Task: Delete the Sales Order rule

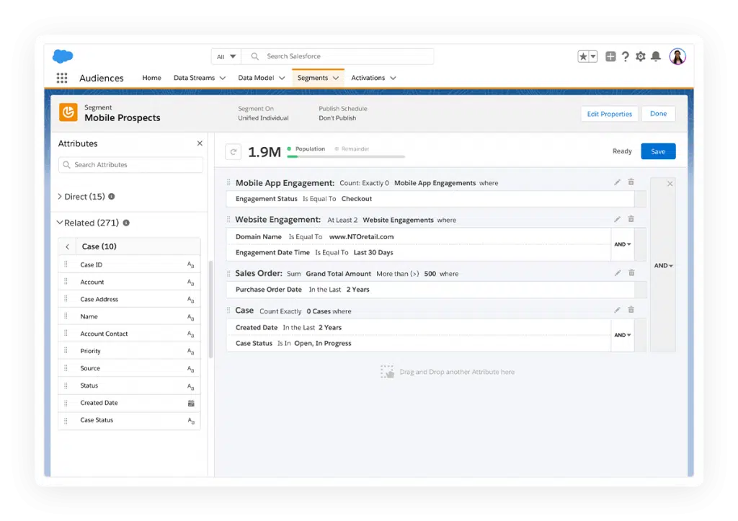Action: point(631,273)
